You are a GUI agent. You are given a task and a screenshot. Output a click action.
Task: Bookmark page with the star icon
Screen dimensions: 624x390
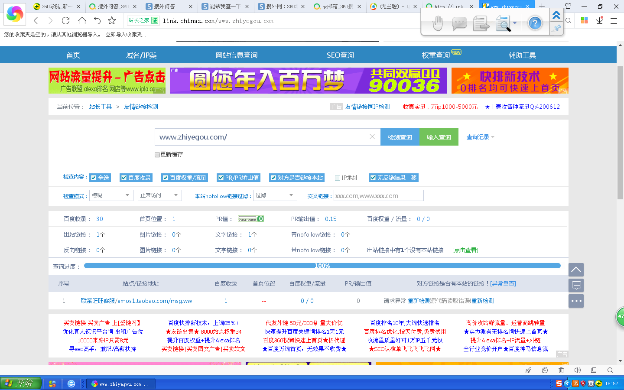112,20
